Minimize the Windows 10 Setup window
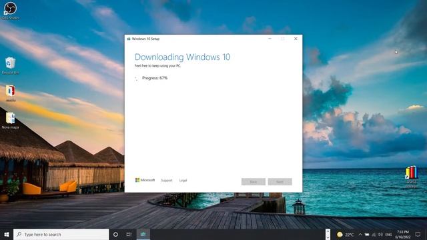This screenshot has height=240, width=427. (x=270, y=39)
